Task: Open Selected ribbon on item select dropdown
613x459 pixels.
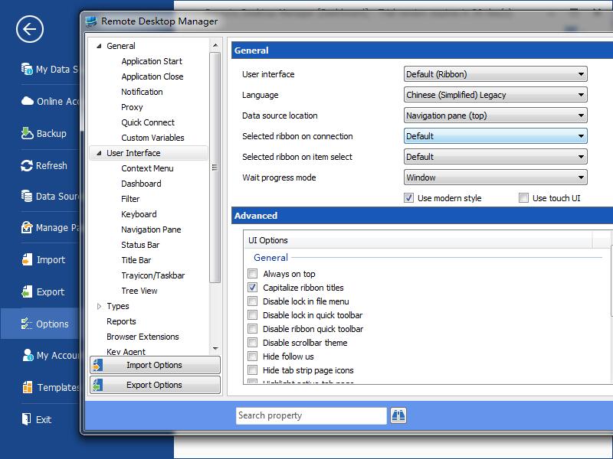Action: coord(495,157)
